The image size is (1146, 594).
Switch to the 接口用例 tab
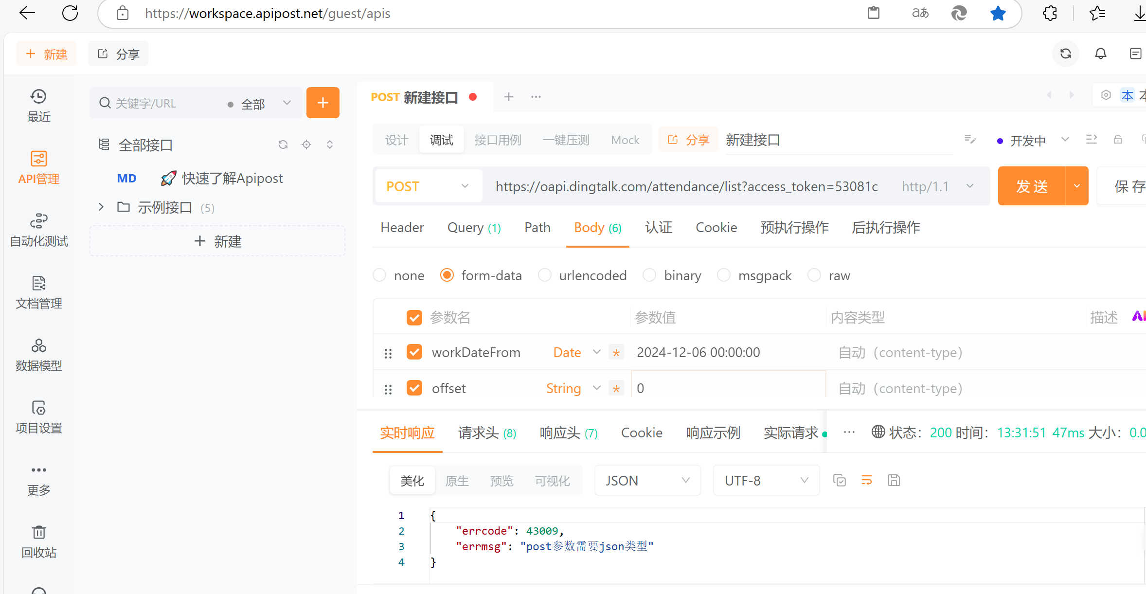point(498,140)
